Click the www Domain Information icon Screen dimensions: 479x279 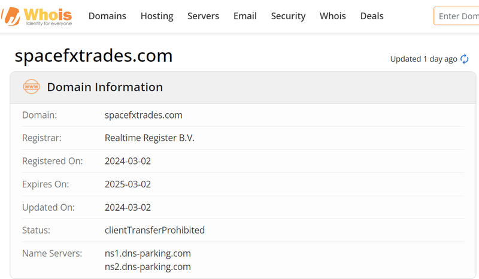(x=32, y=87)
